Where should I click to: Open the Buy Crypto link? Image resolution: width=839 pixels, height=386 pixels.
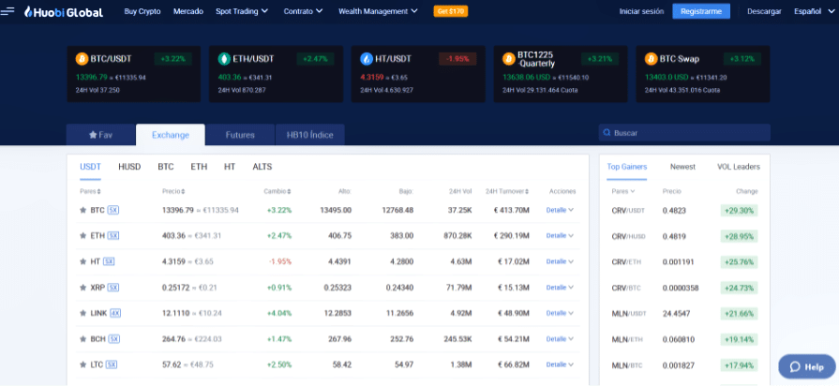click(x=142, y=11)
